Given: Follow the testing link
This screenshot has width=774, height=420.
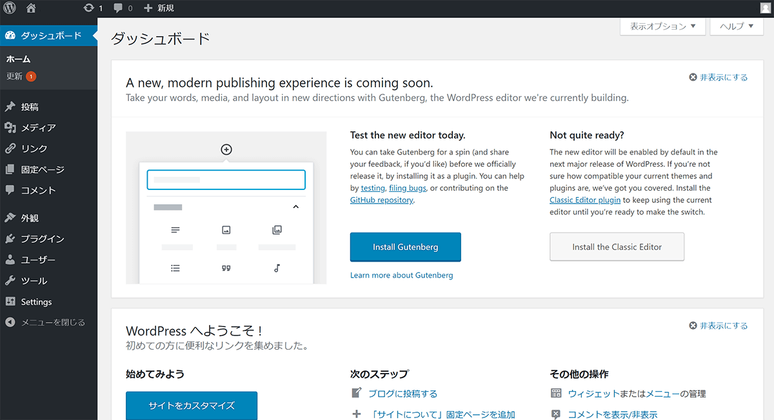Looking at the screenshot, I should pos(373,188).
